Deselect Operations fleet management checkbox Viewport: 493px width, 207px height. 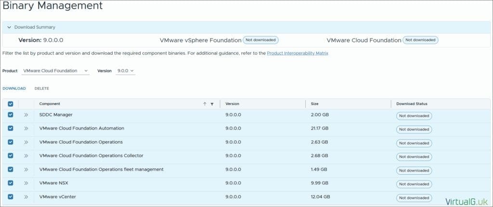[x=11, y=169]
